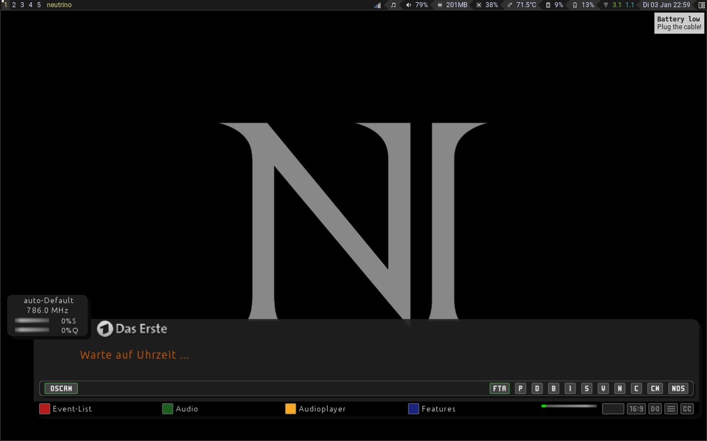Open Features with the blue button
Image resolution: width=707 pixels, height=441 pixels.
pyautogui.click(x=414, y=409)
